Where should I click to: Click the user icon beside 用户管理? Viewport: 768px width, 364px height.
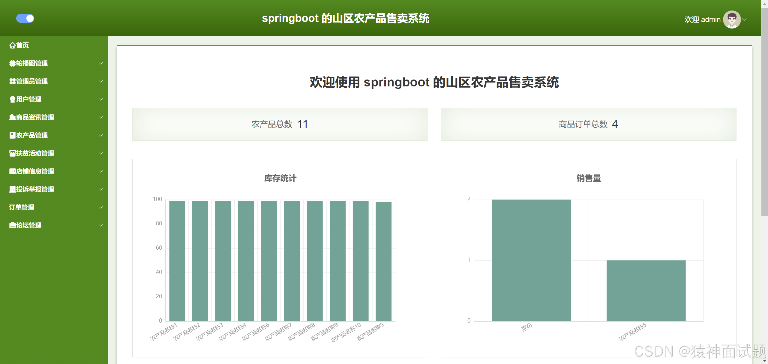(12, 99)
